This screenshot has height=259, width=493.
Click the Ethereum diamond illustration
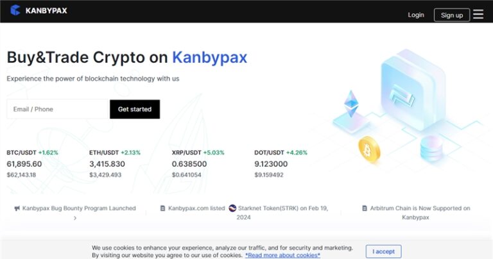351,104
